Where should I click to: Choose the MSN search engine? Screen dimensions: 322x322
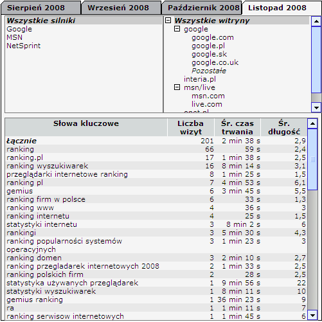pos(14,37)
